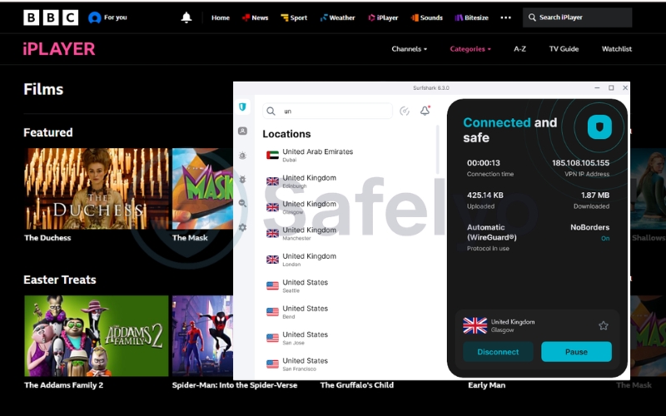This screenshot has height=416, width=666.
Task: Open the Surfshark Search magnifier icon in sidebar
Action: (x=242, y=203)
